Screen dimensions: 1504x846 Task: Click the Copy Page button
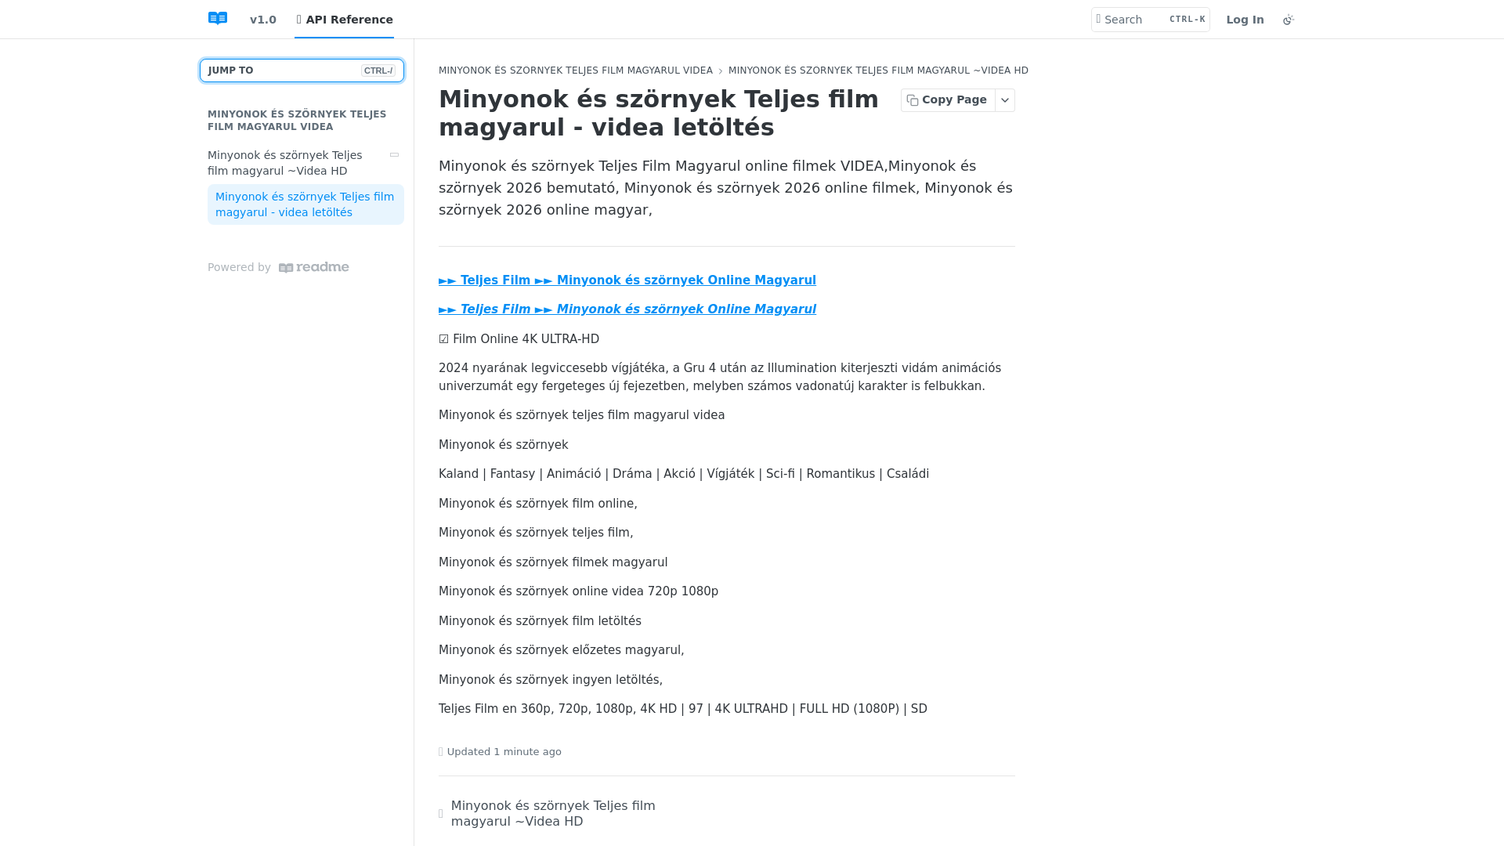pos(948,100)
